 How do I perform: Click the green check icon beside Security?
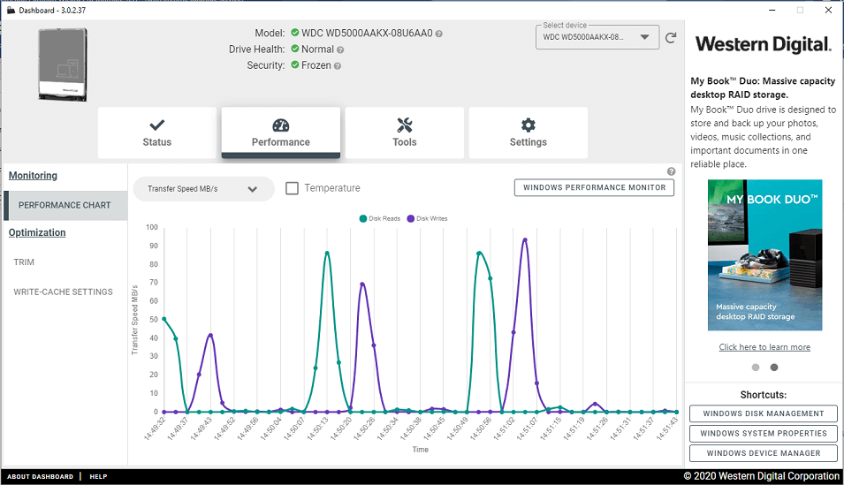pyautogui.click(x=295, y=65)
